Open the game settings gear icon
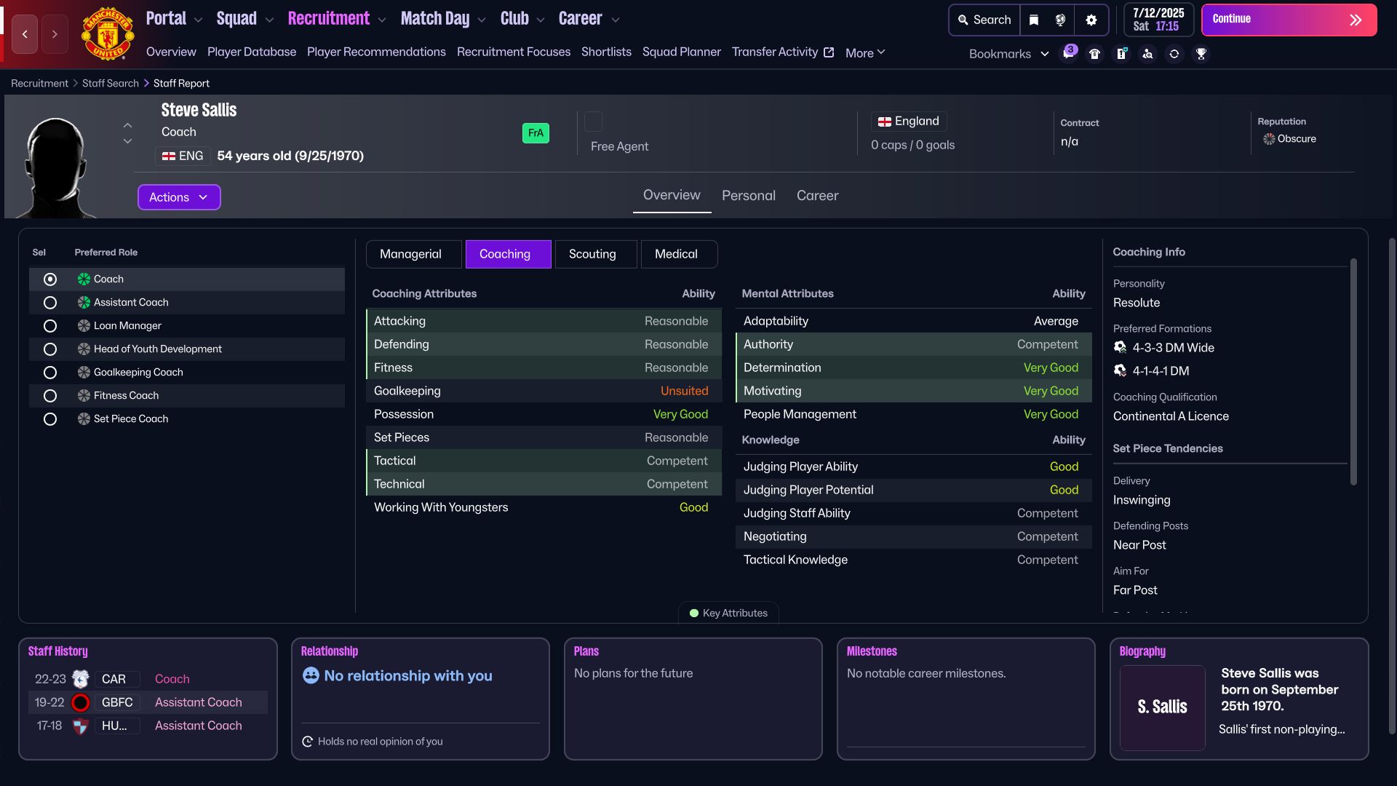Screen dimensions: 1397x786 [x=1091, y=20]
